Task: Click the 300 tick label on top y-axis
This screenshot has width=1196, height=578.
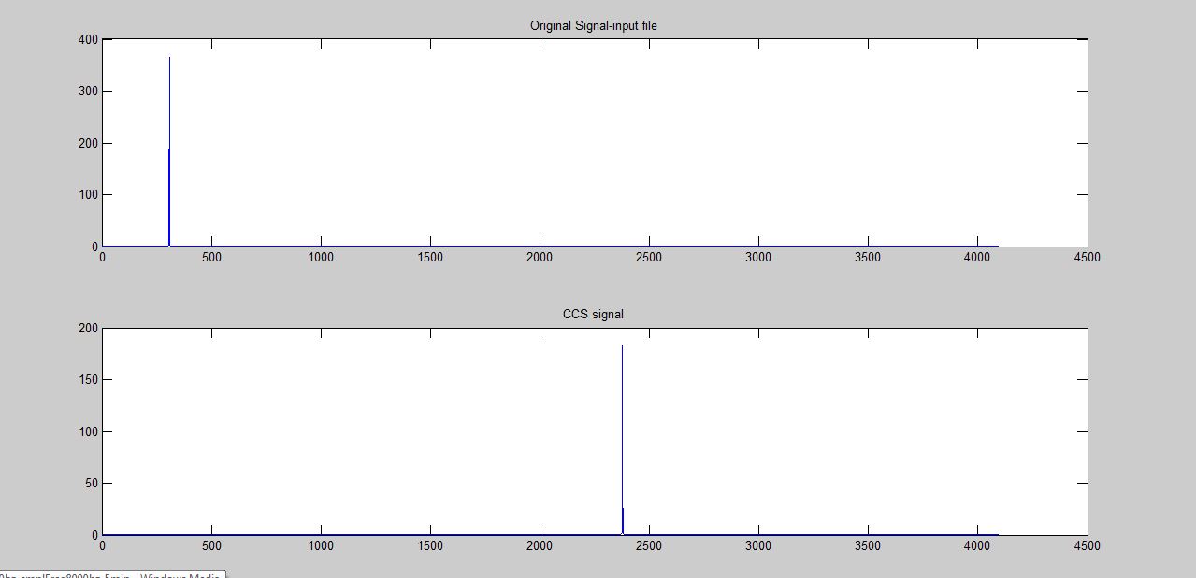Action: 87,92
